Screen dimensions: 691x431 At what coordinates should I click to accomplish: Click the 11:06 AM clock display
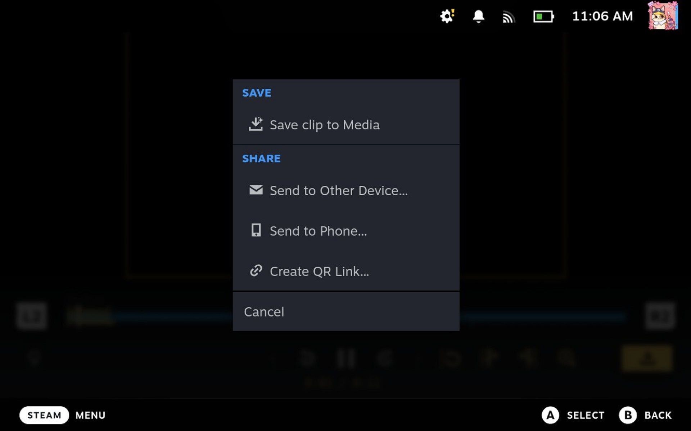click(602, 16)
